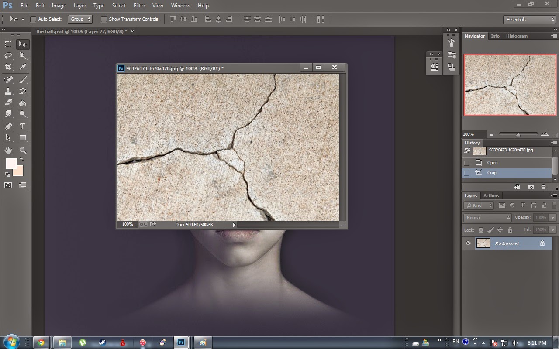Open the Layers panel flyout menu
This screenshot has width=559, height=349.
[554, 196]
